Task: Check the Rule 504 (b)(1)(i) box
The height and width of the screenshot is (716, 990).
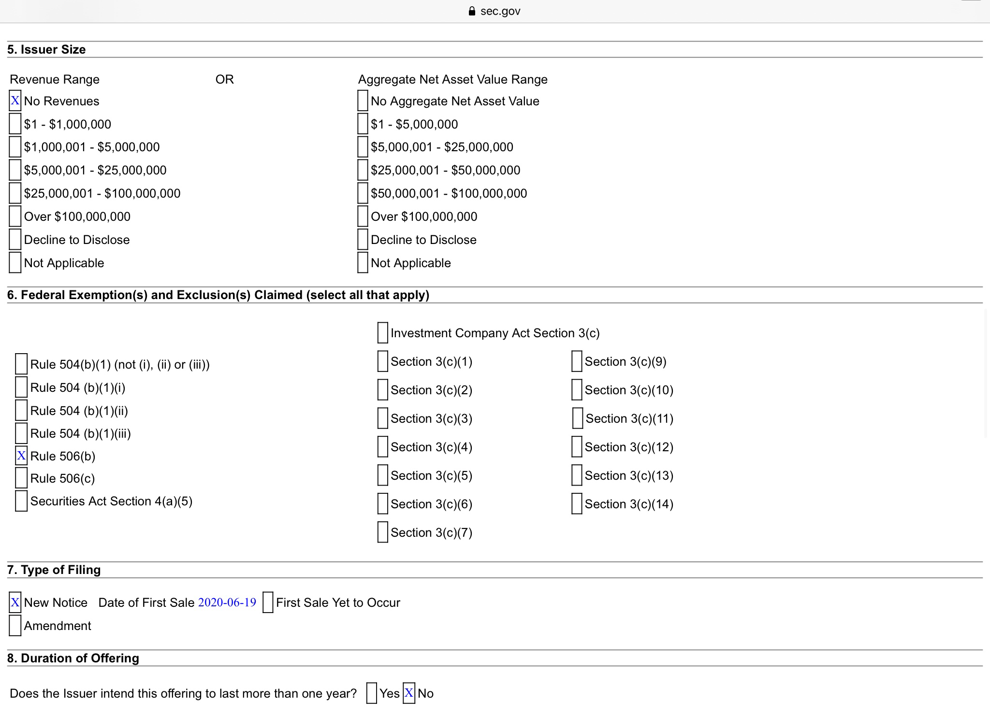Action: click(21, 387)
